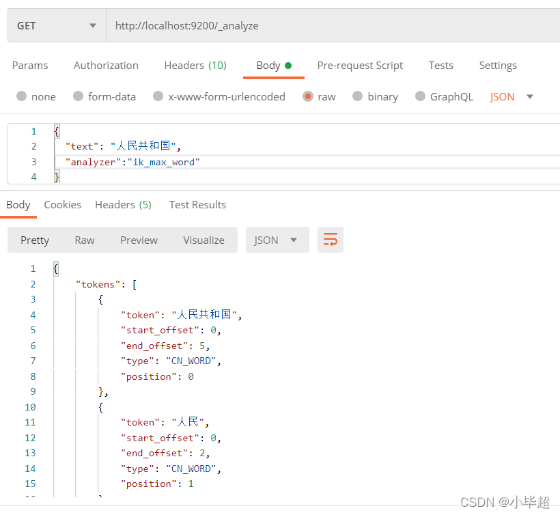
Task: Switch to the Params tab
Action: [x=30, y=66]
